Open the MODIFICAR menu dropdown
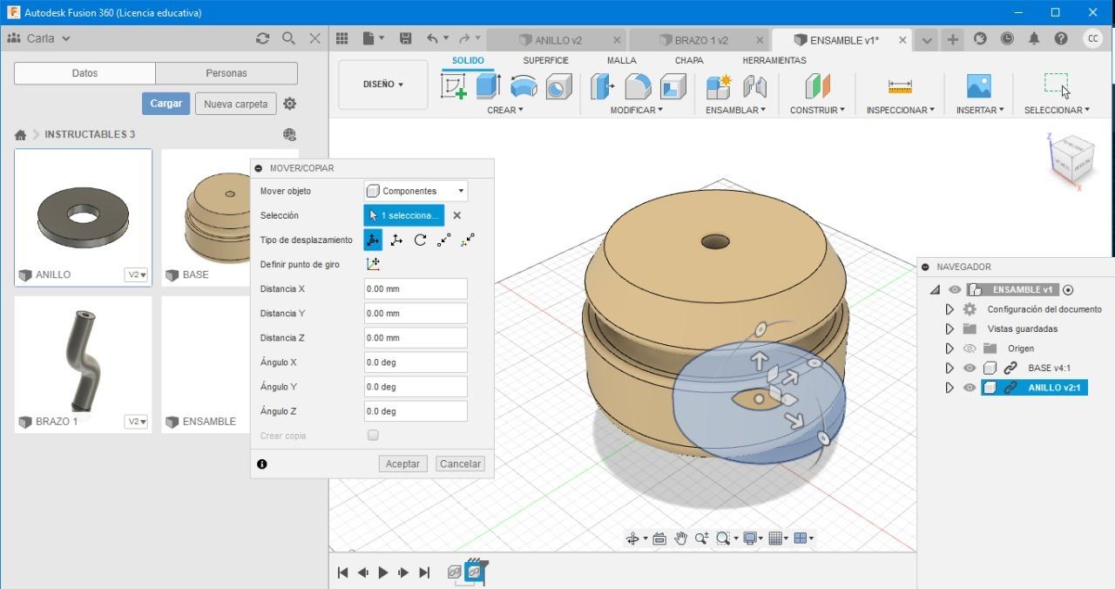 point(636,110)
